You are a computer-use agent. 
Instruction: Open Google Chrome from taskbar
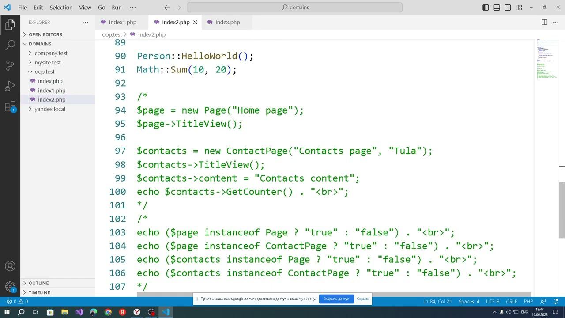pos(108,312)
